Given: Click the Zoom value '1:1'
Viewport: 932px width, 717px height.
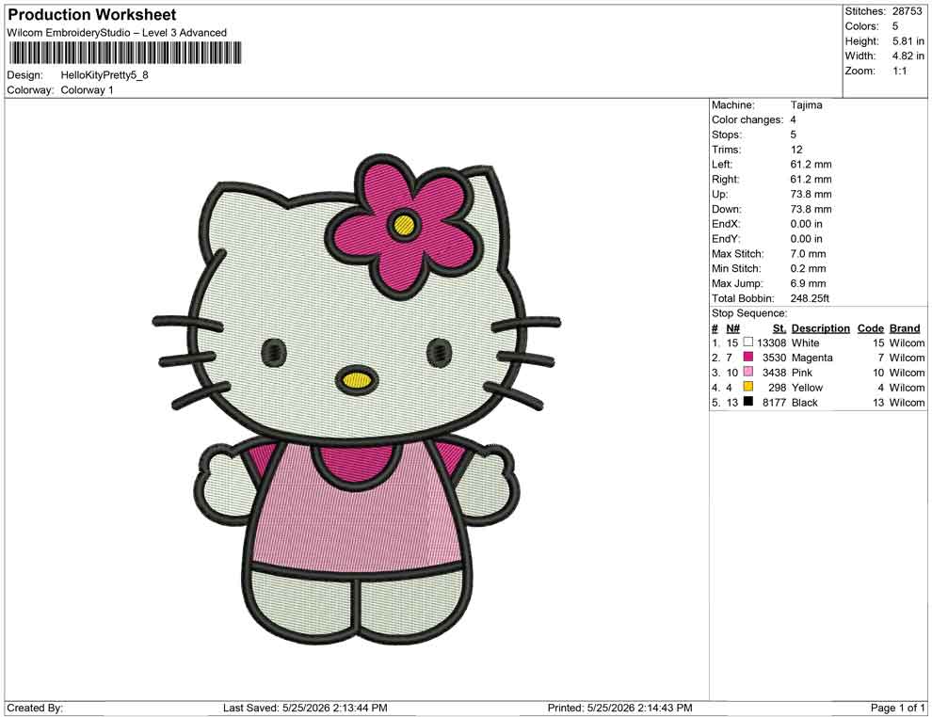Looking at the screenshot, I should (900, 71).
